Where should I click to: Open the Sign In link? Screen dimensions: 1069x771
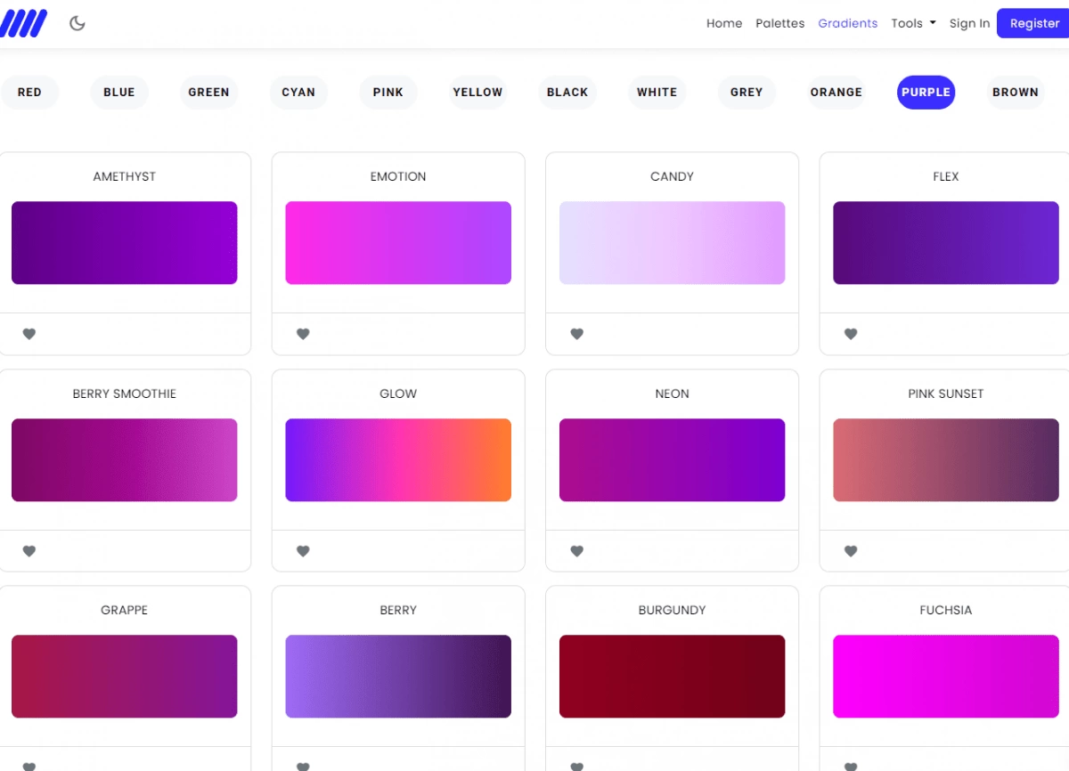969,23
